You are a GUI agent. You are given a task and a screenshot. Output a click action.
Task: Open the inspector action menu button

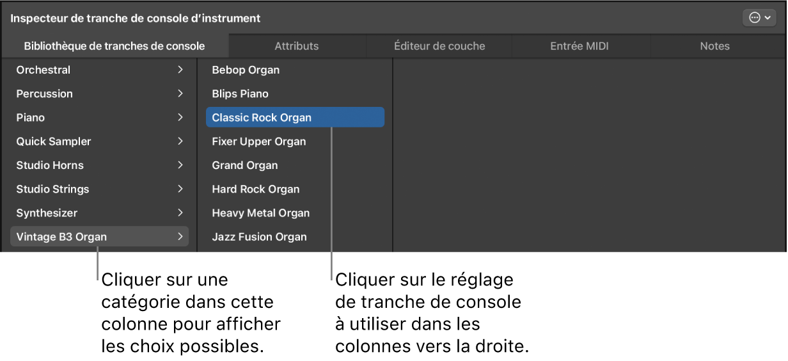pyautogui.click(x=759, y=18)
